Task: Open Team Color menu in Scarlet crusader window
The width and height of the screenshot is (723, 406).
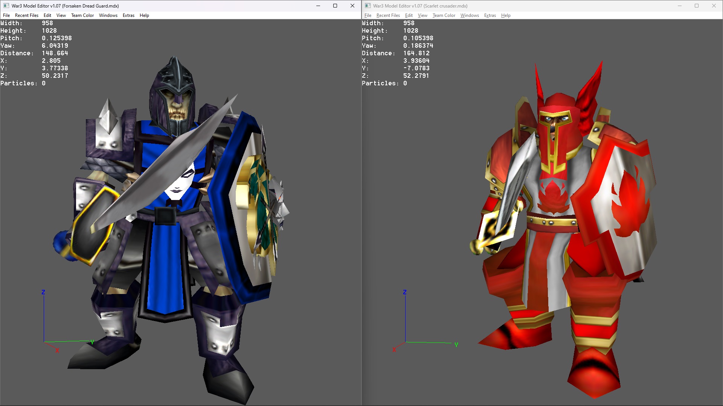Action: point(444,15)
